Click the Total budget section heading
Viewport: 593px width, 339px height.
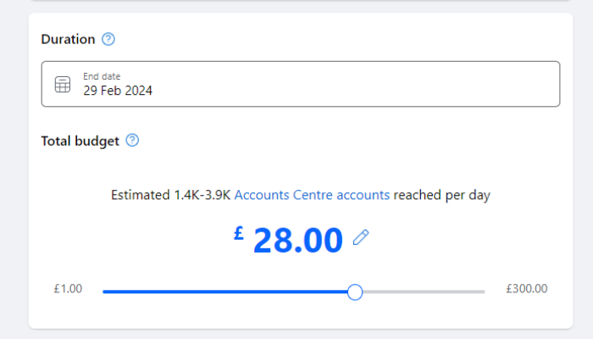pos(80,141)
